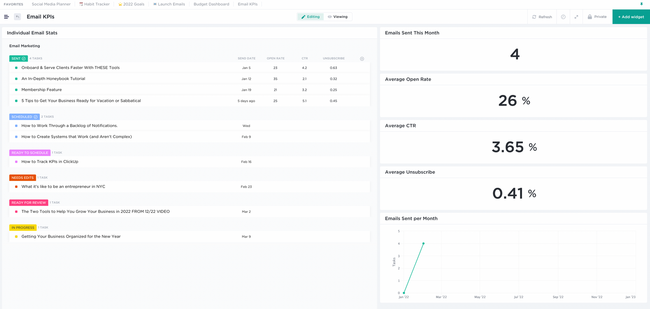The height and width of the screenshot is (309, 650).
Task: Click status square of 5 Tips vacation task
Action: 16,101
